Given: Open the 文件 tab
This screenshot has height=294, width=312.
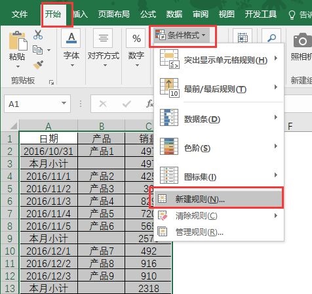Looking at the screenshot, I should [20, 14].
